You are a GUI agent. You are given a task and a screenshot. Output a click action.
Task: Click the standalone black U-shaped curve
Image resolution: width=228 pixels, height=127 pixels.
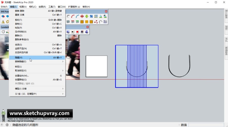(x=179, y=66)
